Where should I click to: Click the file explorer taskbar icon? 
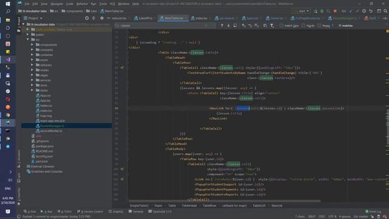8,20
